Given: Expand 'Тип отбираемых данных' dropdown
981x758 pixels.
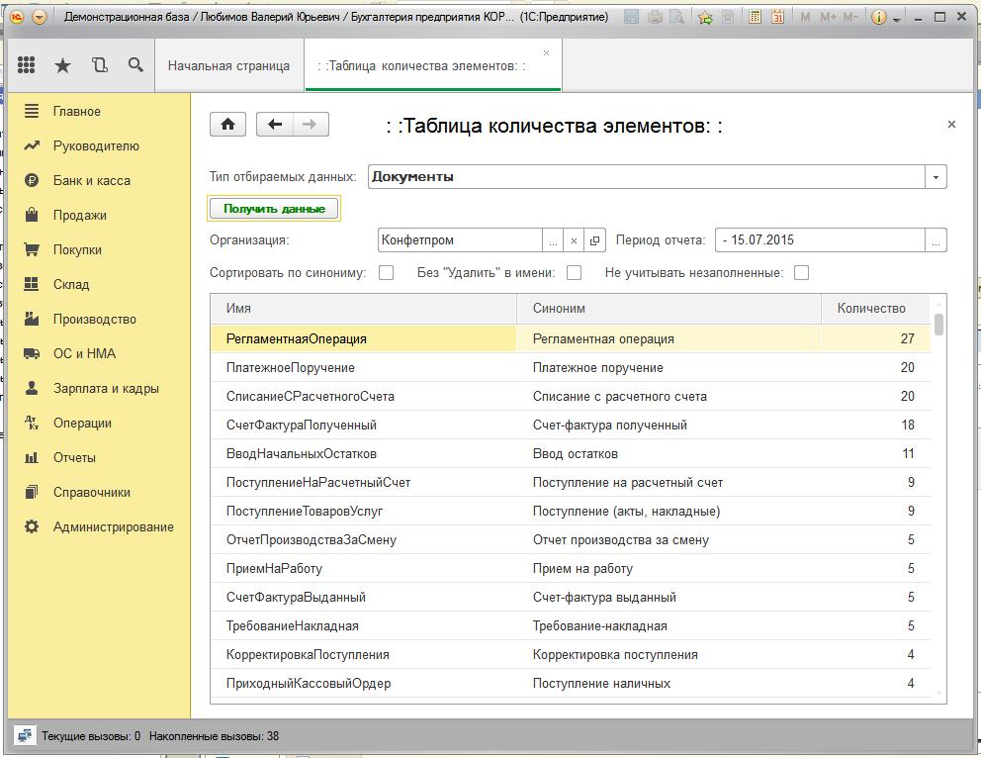Looking at the screenshot, I should (936, 177).
